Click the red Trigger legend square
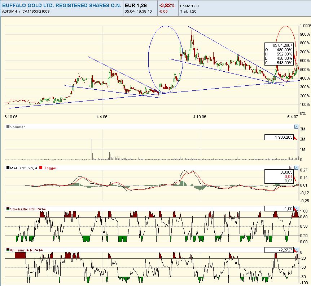The height and width of the screenshot is (286, 311). click(41, 167)
